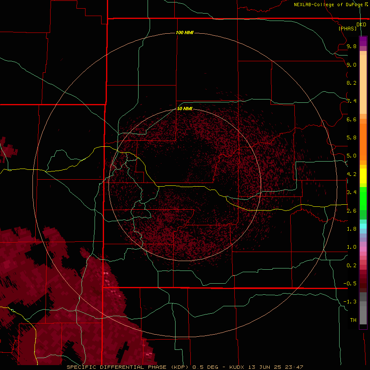Viewport: 370px width, 370px height.
Task: Click the 2.6 scale value
Action: pyautogui.click(x=351, y=211)
